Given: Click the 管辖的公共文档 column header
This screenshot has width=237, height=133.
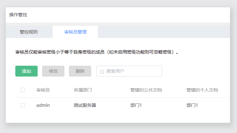Looking at the screenshot, I should point(146,90).
